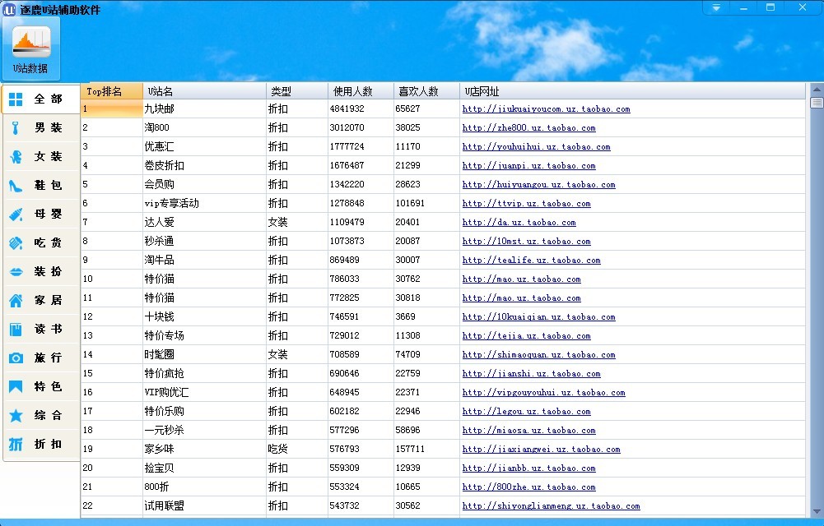Select the 达人爱 name cell
Screen dimensions: 824x526
tap(204, 223)
